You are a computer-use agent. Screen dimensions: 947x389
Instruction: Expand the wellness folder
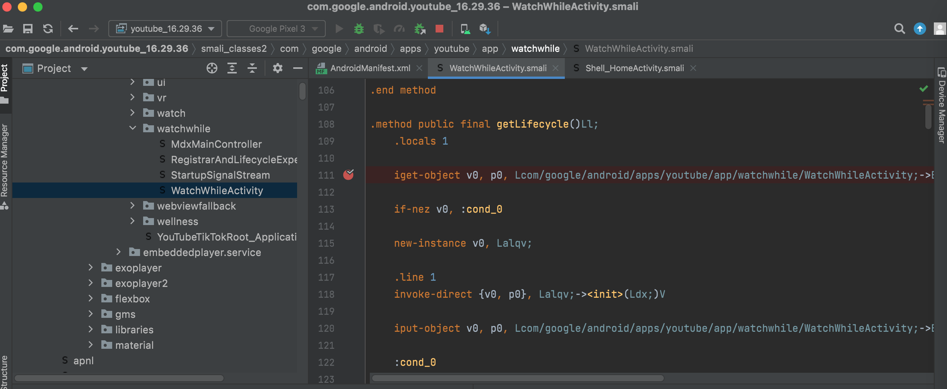132,221
